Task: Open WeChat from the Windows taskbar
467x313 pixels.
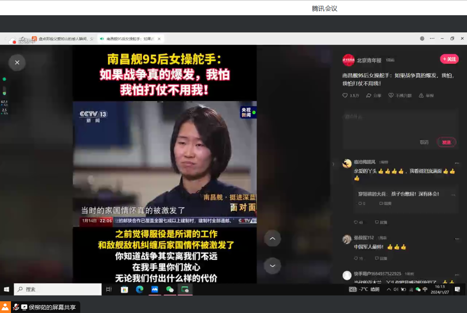Action: [x=170, y=289]
